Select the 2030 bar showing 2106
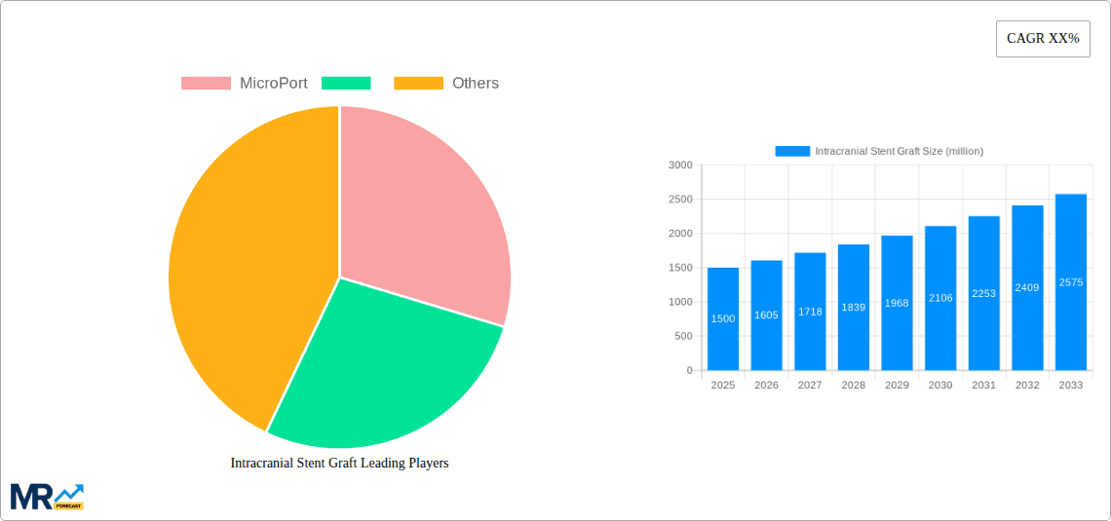1111x521 pixels. [x=940, y=298]
